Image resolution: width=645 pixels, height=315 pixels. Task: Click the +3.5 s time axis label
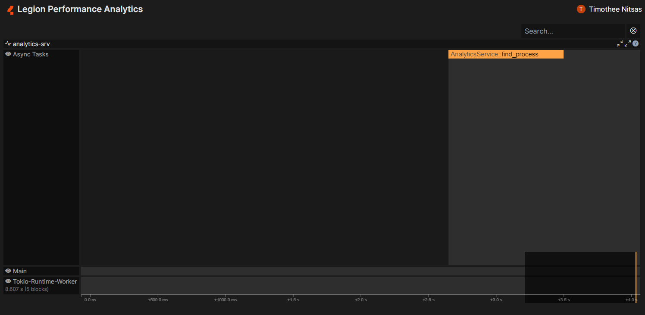564,300
